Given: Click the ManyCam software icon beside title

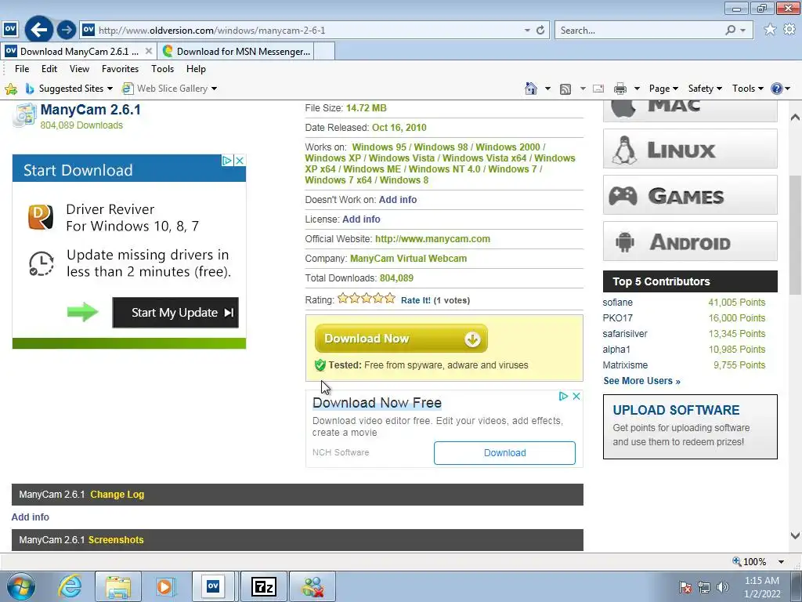Looking at the screenshot, I should pyautogui.click(x=24, y=115).
